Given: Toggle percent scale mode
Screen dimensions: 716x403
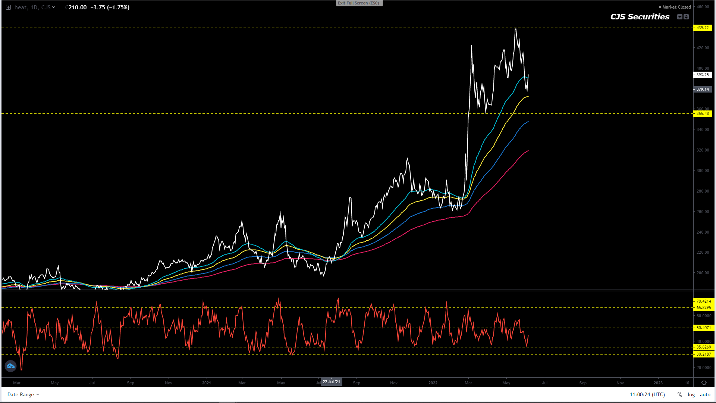Looking at the screenshot, I should tap(680, 394).
